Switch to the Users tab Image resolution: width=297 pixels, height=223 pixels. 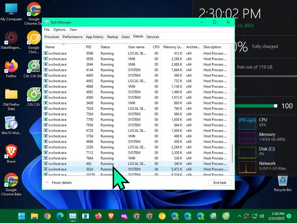pyautogui.click(x=126, y=37)
